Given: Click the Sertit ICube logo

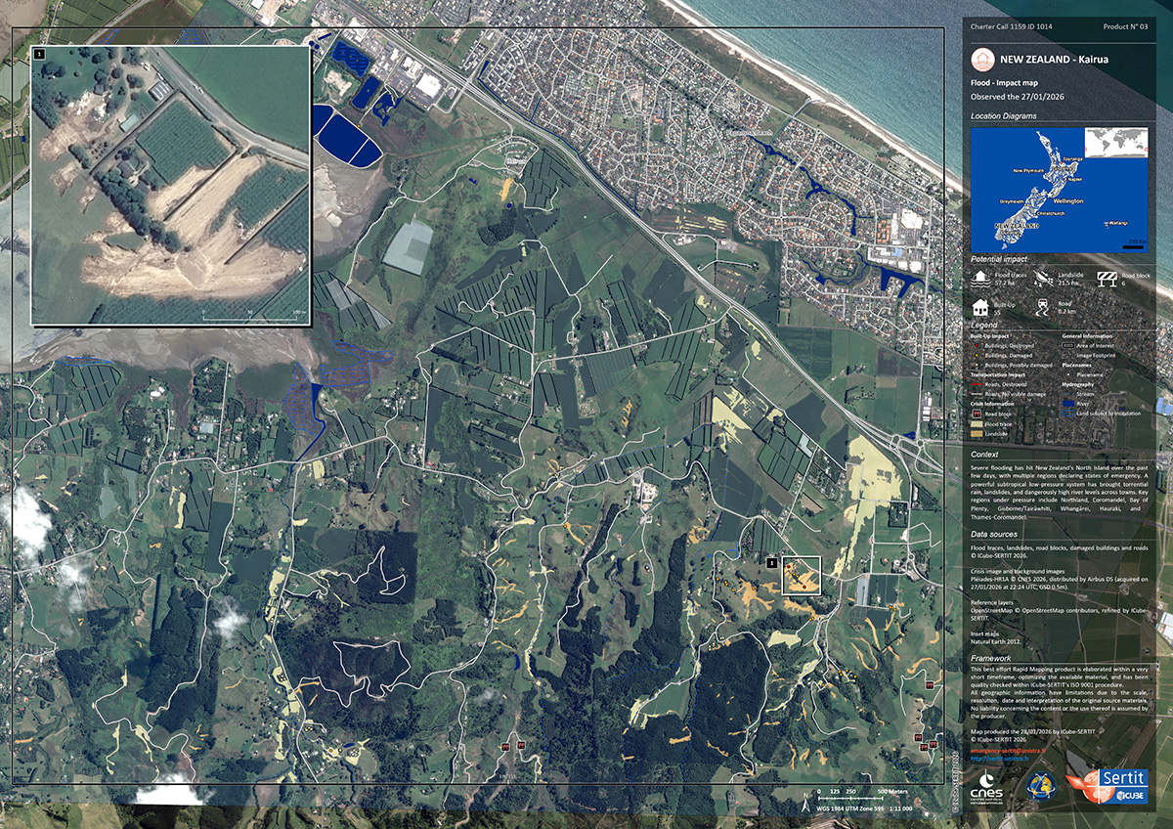Looking at the screenshot, I should click(1106, 786).
